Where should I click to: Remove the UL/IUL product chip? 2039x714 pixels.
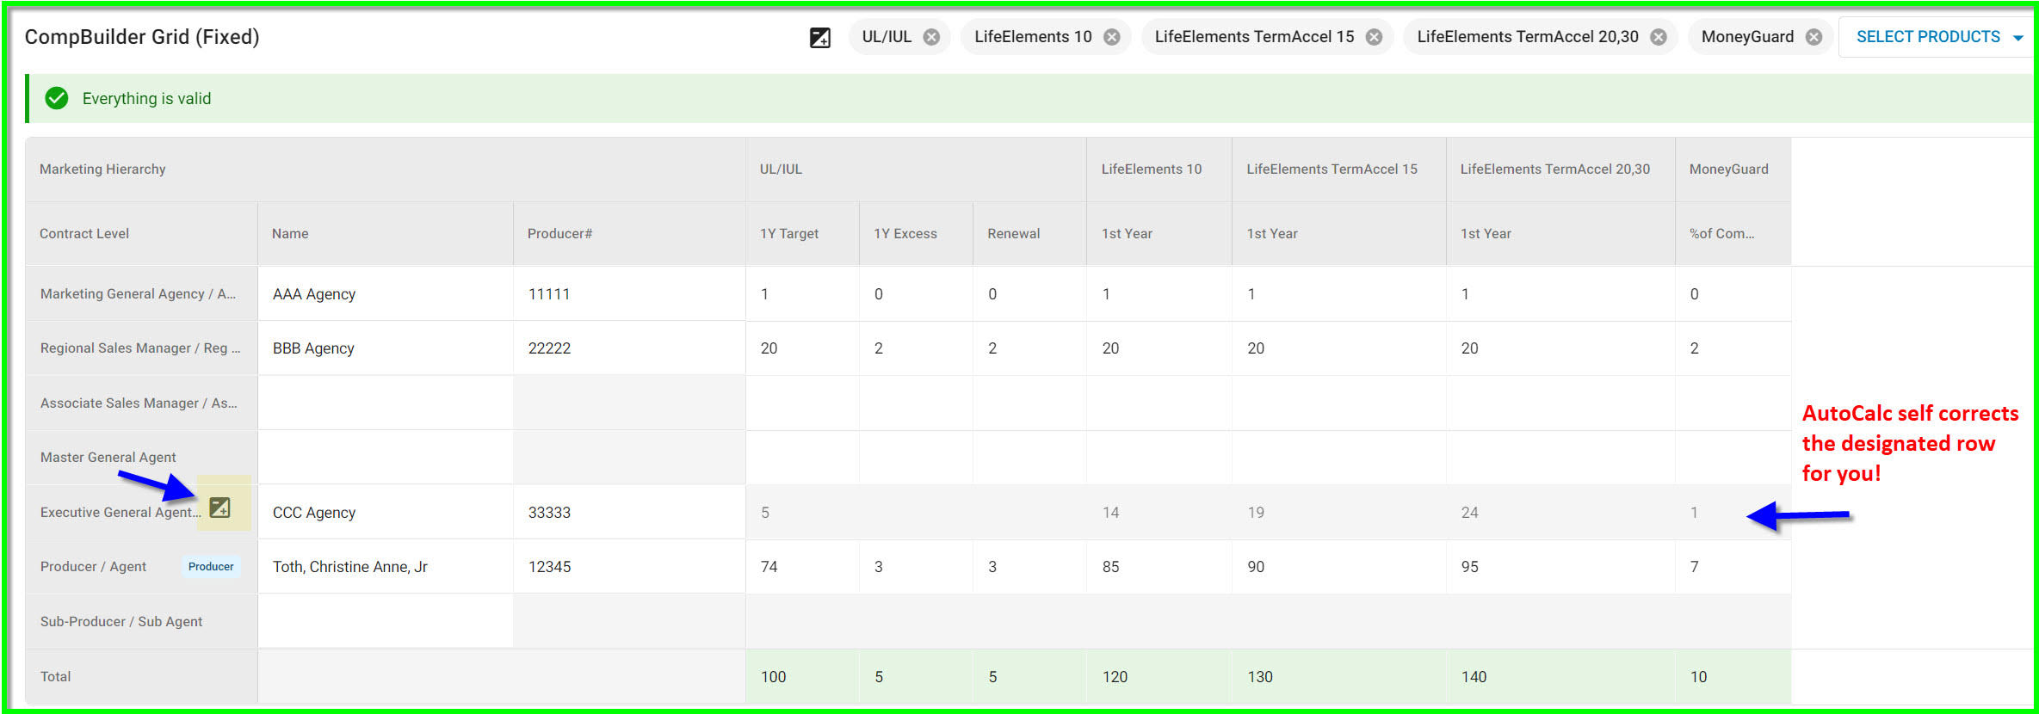(x=931, y=37)
